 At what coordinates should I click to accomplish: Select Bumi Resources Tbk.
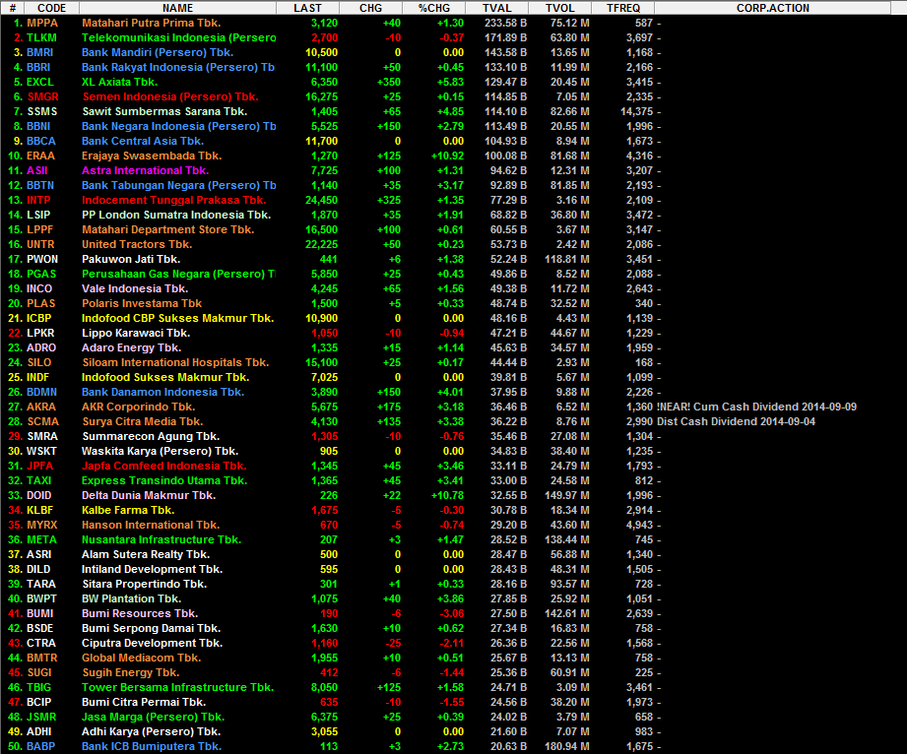(140, 613)
